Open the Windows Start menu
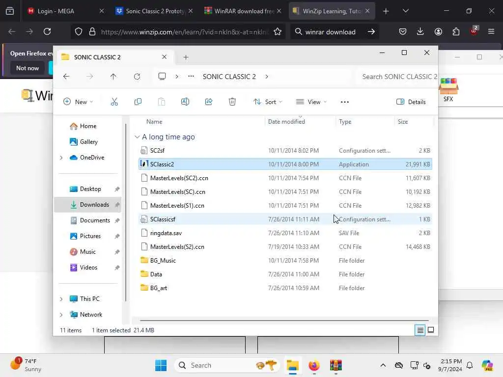This screenshot has width=503, height=377. (x=161, y=365)
